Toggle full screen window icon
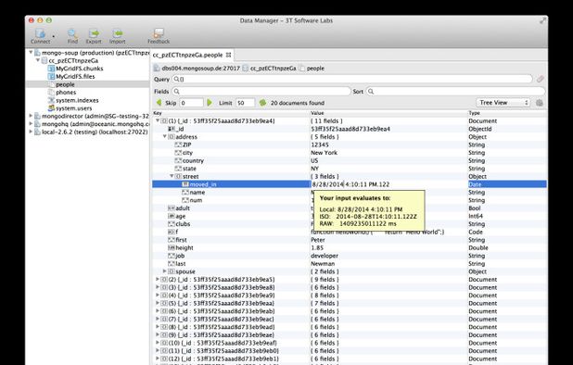Image resolution: width=573 pixels, height=365 pixels. pyautogui.click(x=542, y=20)
